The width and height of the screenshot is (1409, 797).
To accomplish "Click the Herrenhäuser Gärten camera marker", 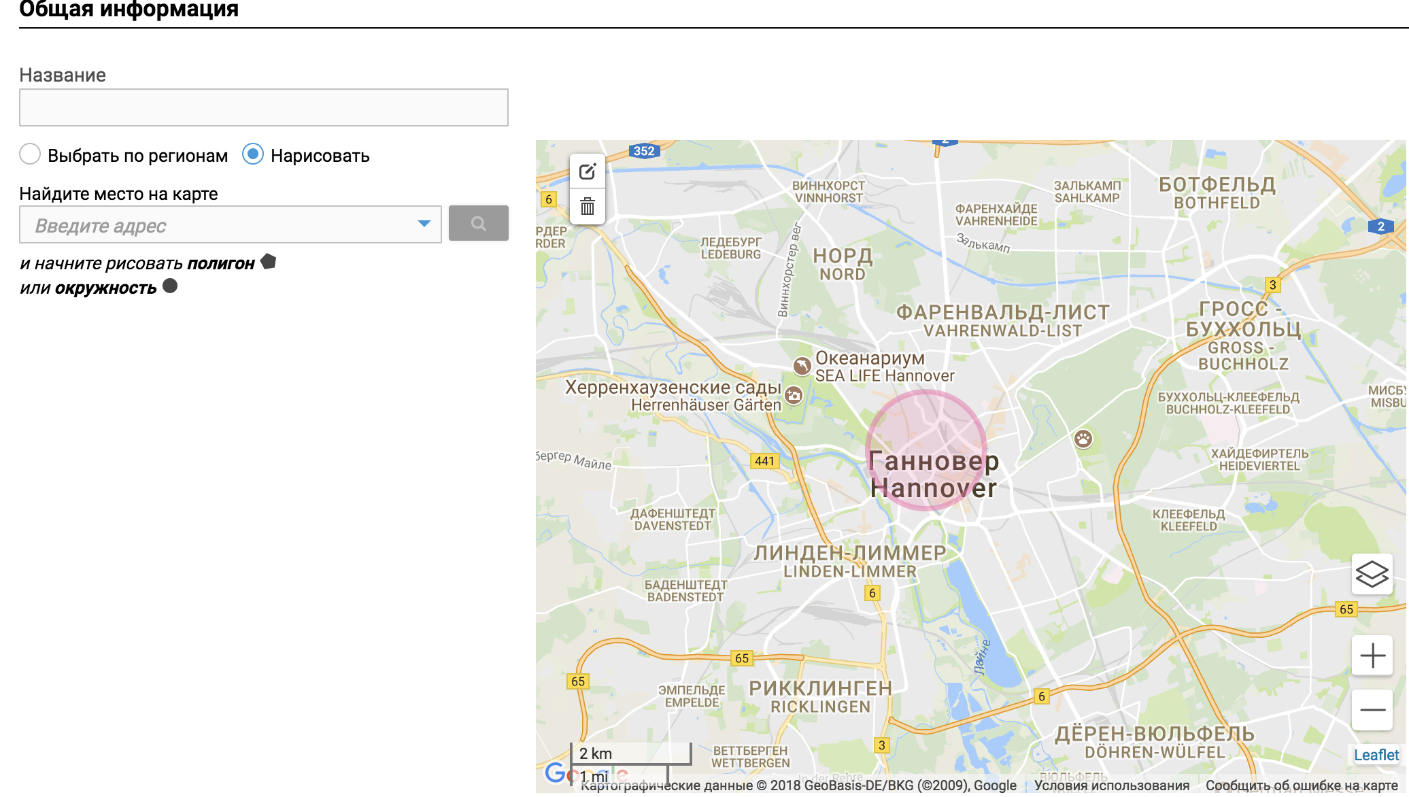I will 794,395.
